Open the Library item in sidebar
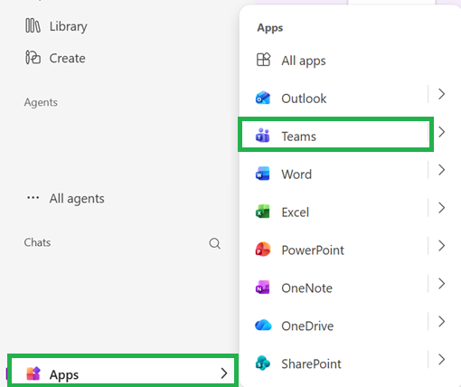461x387 pixels. pos(56,26)
